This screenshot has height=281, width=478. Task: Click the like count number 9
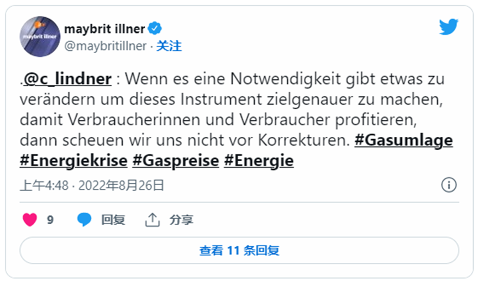point(50,220)
